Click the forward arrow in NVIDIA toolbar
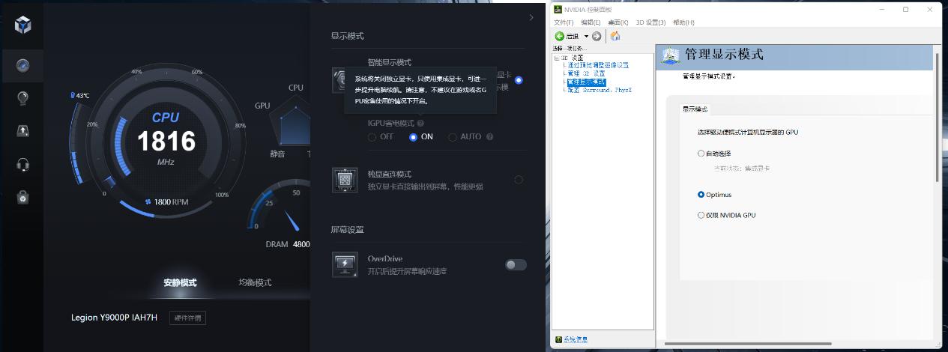The image size is (948, 352). 597,36
